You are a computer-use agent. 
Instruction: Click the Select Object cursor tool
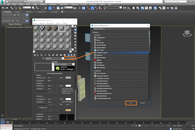(x=33, y=8)
